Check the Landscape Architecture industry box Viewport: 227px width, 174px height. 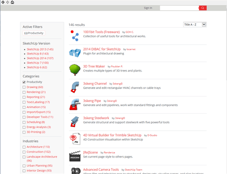24,157
